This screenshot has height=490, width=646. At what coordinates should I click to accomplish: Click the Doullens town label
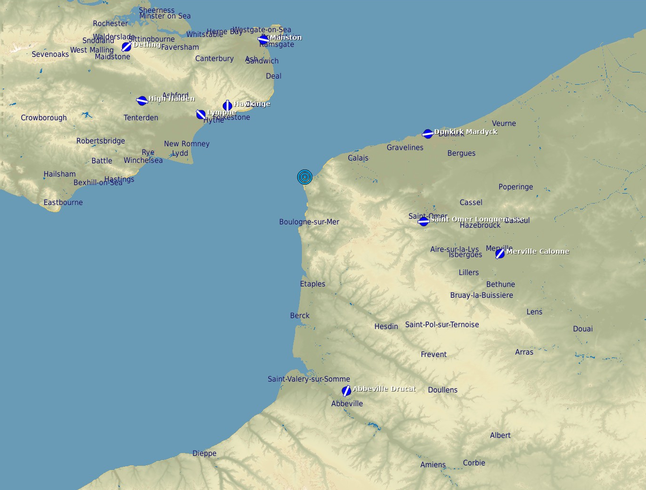pos(443,390)
